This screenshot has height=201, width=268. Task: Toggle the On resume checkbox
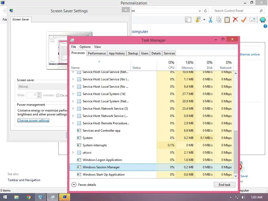coord(58,95)
